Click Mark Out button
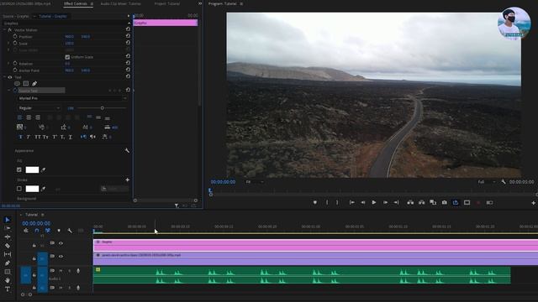The width and height of the screenshot is (538, 302). (337, 203)
